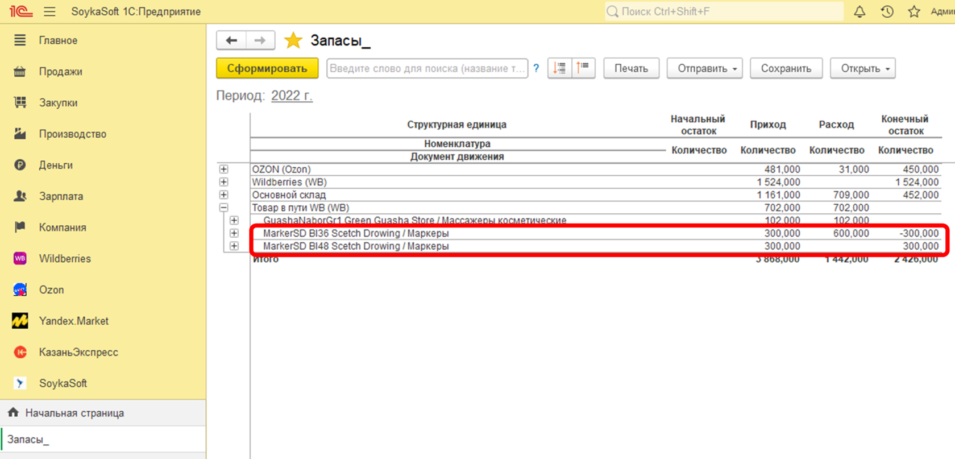The height and width of the screenshot is (459, 955).
Task: Open the Деньги menu section
Action: [x=56, y=166]
